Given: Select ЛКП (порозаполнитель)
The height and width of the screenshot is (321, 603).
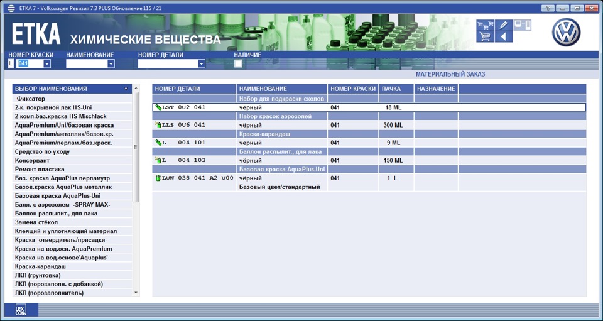Looking at the screenshot, I should (x=72, y=293).
